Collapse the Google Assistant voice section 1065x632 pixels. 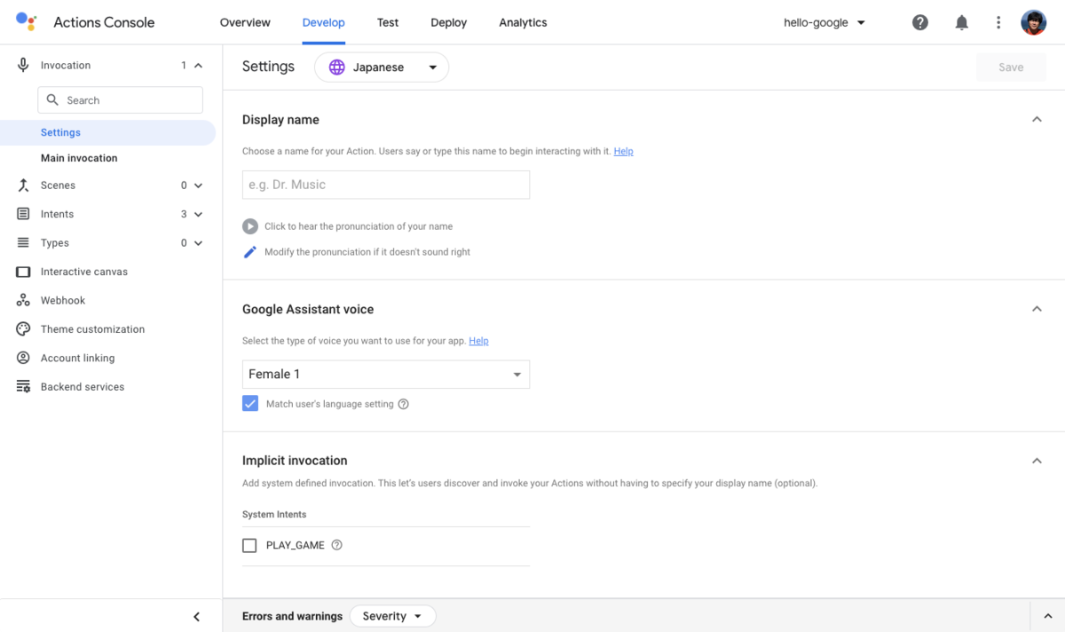point(1037,309)
